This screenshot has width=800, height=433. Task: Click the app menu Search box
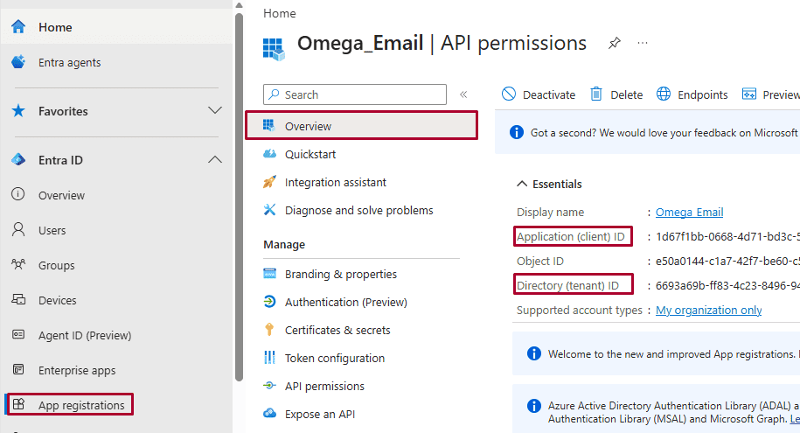click(355, 94)
